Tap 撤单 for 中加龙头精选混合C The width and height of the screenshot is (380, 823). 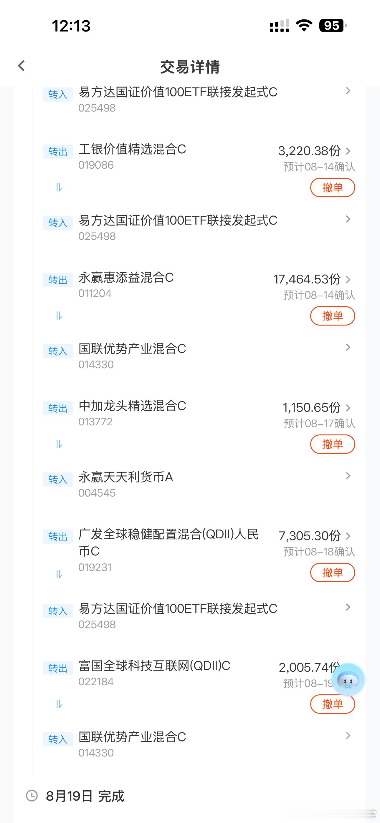[x=333, y=444]
